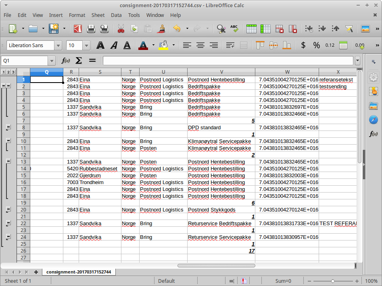Insert image icon

click(365, 29)
